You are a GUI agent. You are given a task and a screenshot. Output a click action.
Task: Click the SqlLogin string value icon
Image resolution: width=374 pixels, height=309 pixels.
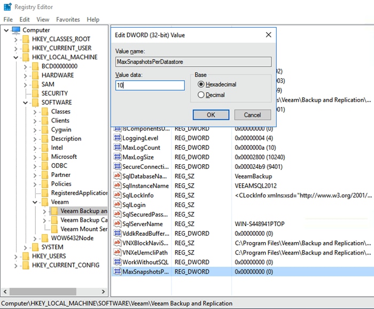[118, 205]
